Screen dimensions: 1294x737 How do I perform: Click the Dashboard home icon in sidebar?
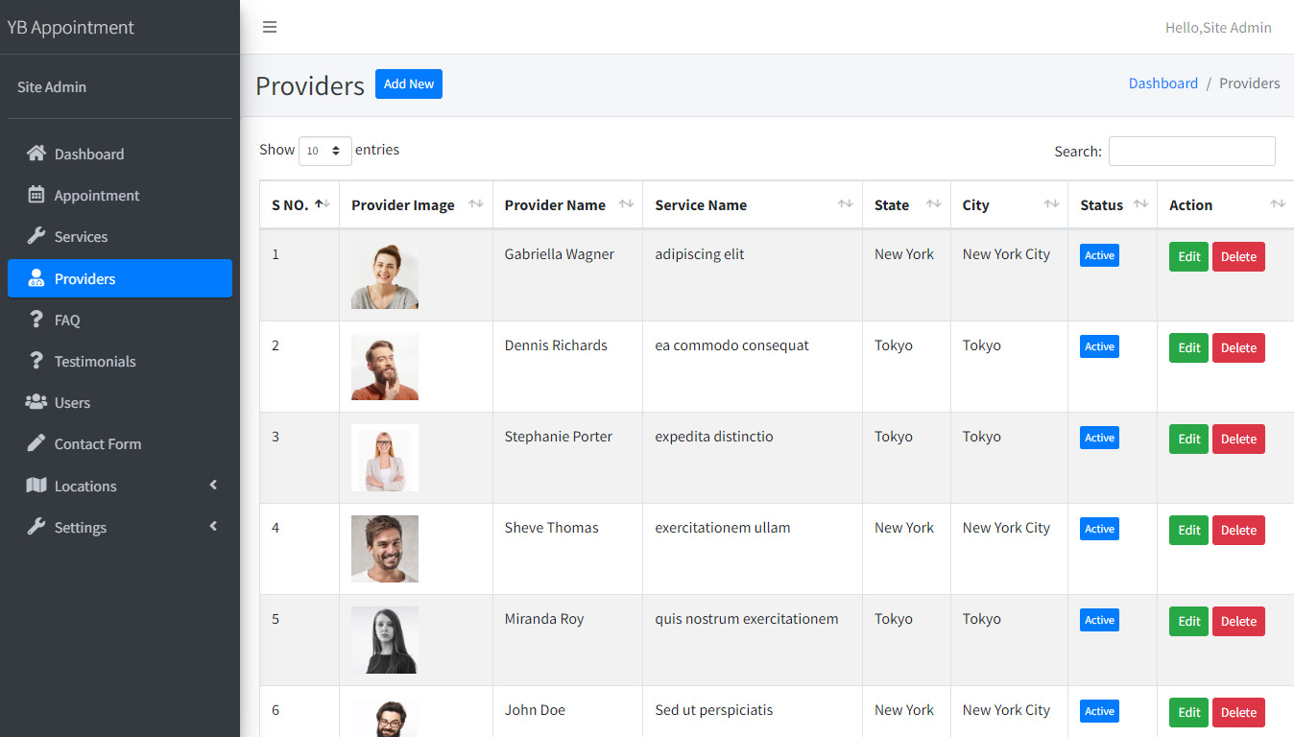[x=36, y=154]
